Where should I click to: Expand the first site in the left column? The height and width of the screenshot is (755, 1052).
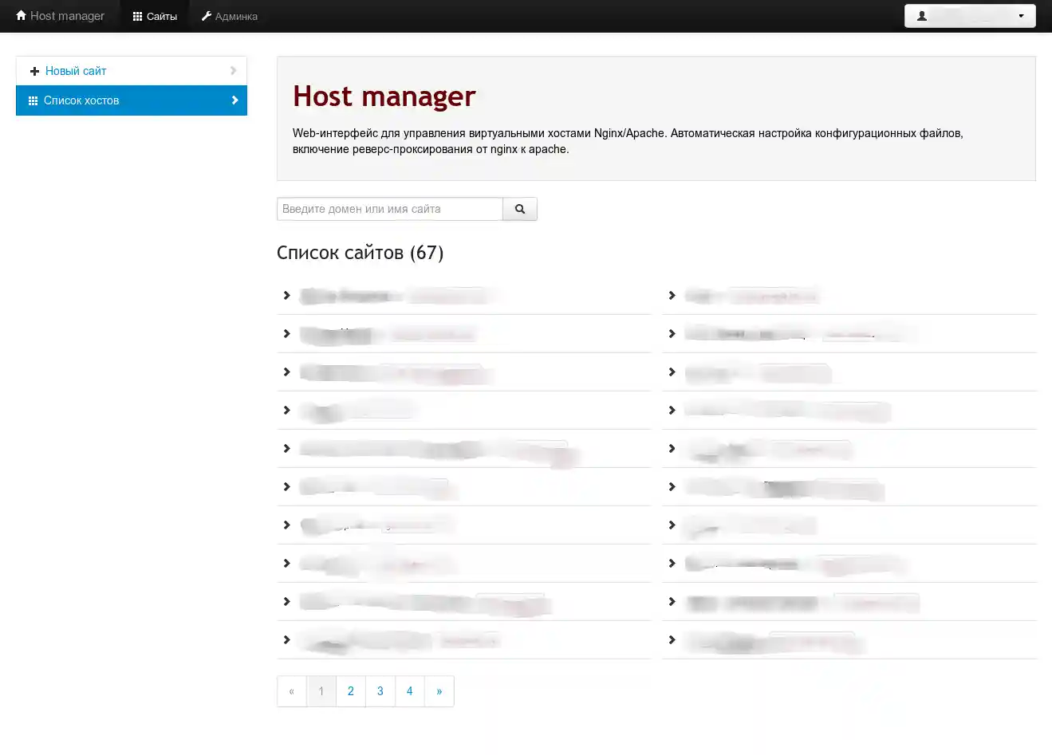pyautogui.click(x=286, y=295)
